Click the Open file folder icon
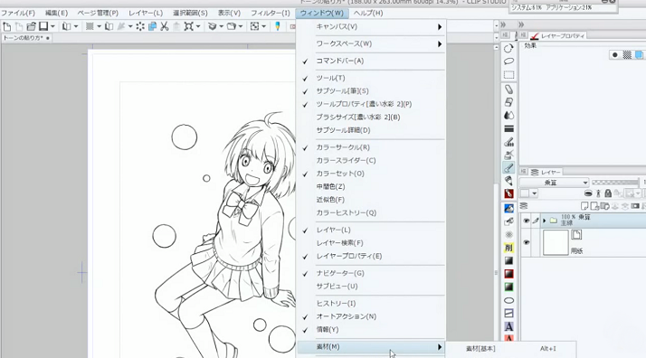 click(x=31, y=27)
